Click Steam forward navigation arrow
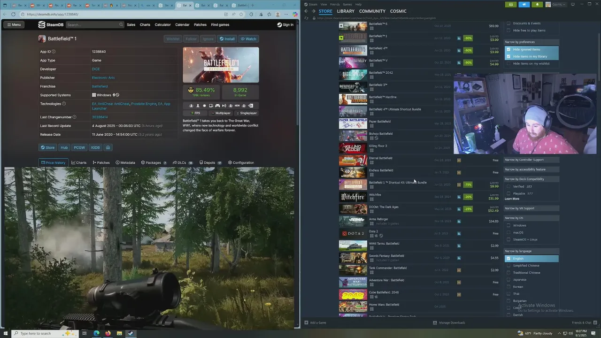The image size is (601, 338). (x=313, y=11)
